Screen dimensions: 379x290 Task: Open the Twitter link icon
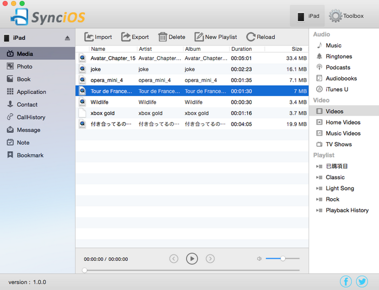(362, 281)
